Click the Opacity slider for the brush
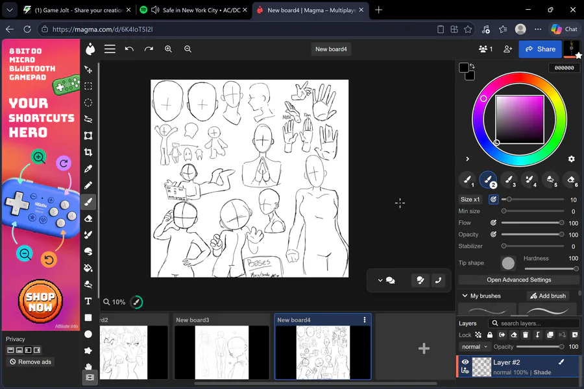 [532, 235]
